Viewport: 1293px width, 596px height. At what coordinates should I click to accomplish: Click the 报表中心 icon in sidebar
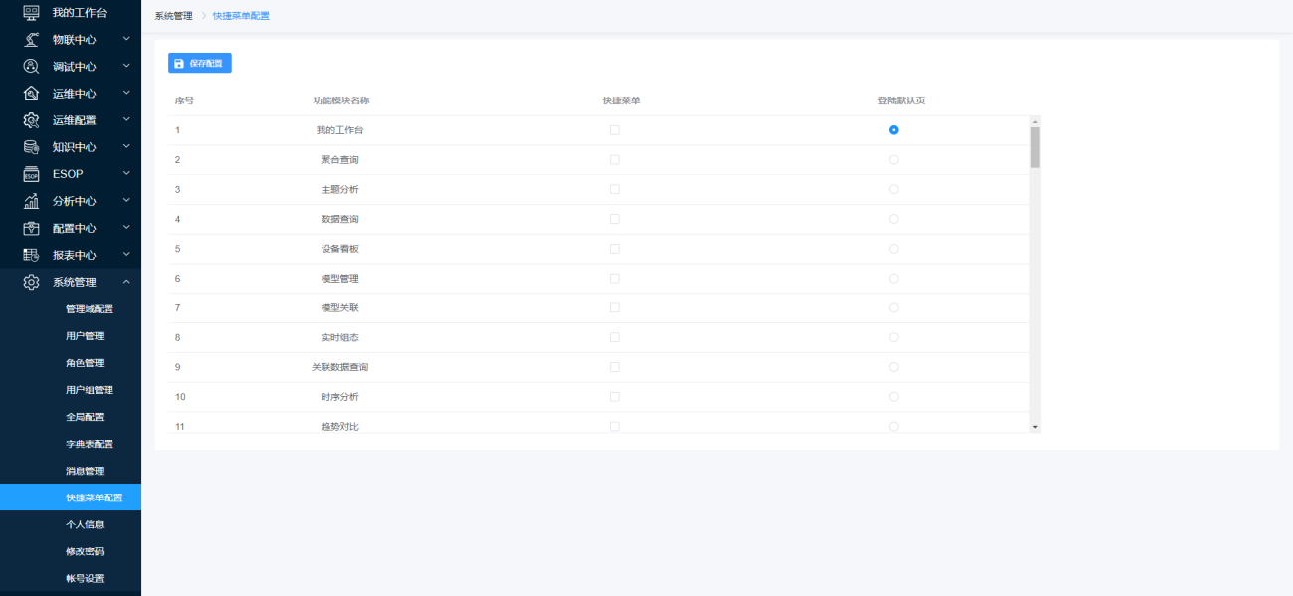coord(31,255)
